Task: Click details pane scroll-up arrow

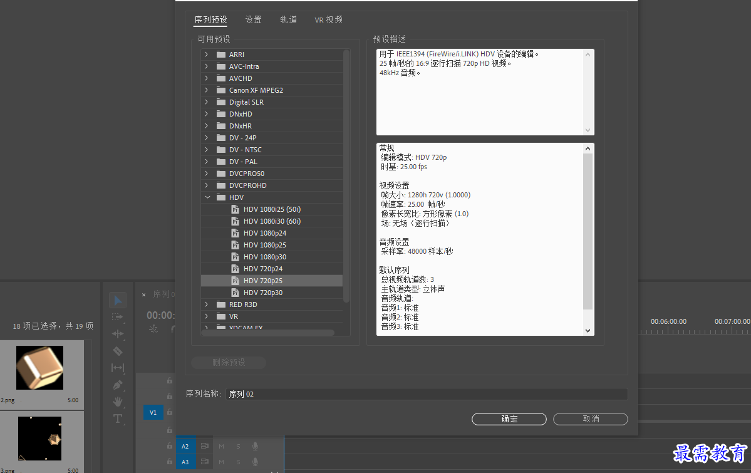Action: 588,148
